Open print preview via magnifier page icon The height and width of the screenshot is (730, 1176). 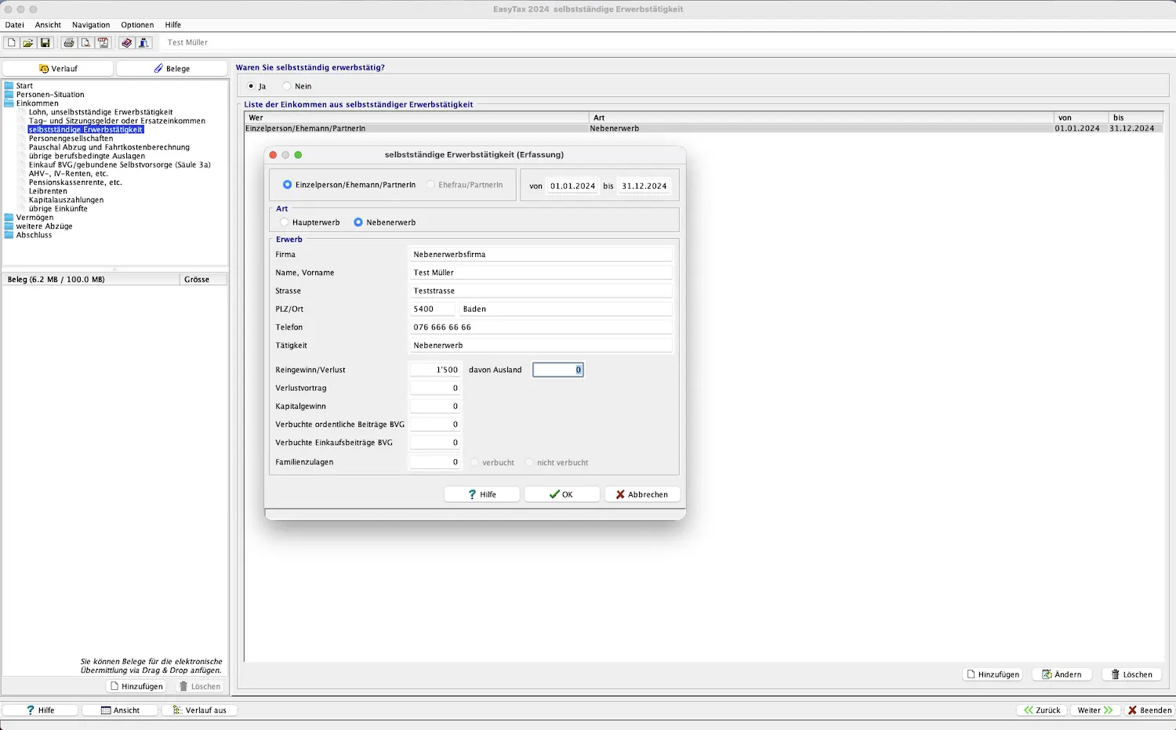point(85,42)
